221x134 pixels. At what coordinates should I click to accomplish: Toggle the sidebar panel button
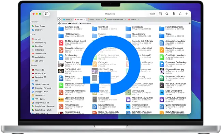coord(46,14)
